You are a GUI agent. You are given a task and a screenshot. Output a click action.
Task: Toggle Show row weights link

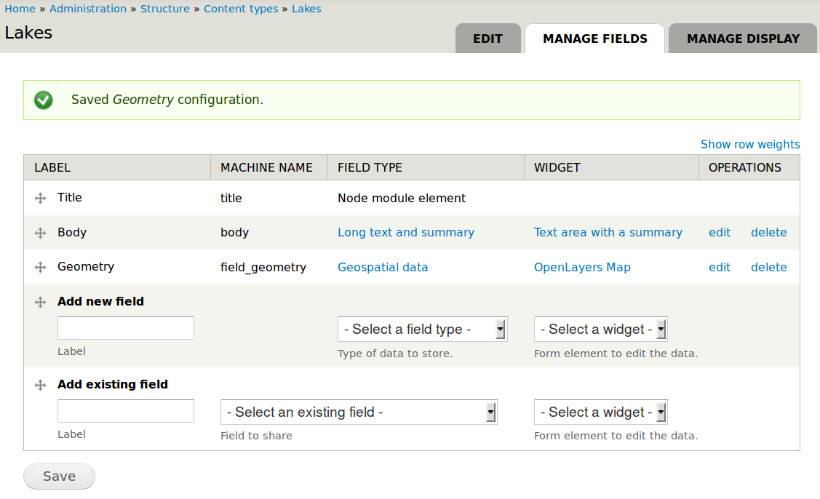pyautogui.click(x=750, y=144)
